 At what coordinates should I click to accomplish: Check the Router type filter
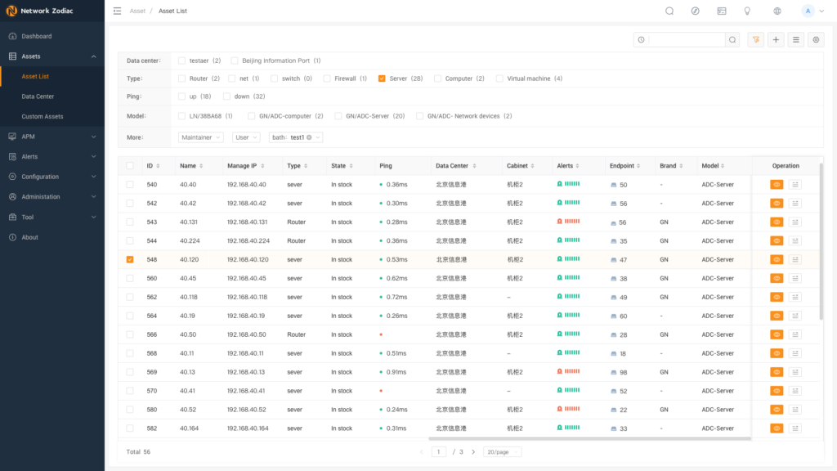click(x=181, y=78)
